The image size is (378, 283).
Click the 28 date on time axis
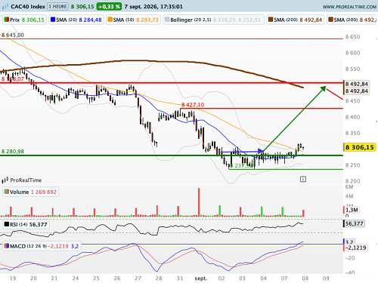[x=159, y=278]
